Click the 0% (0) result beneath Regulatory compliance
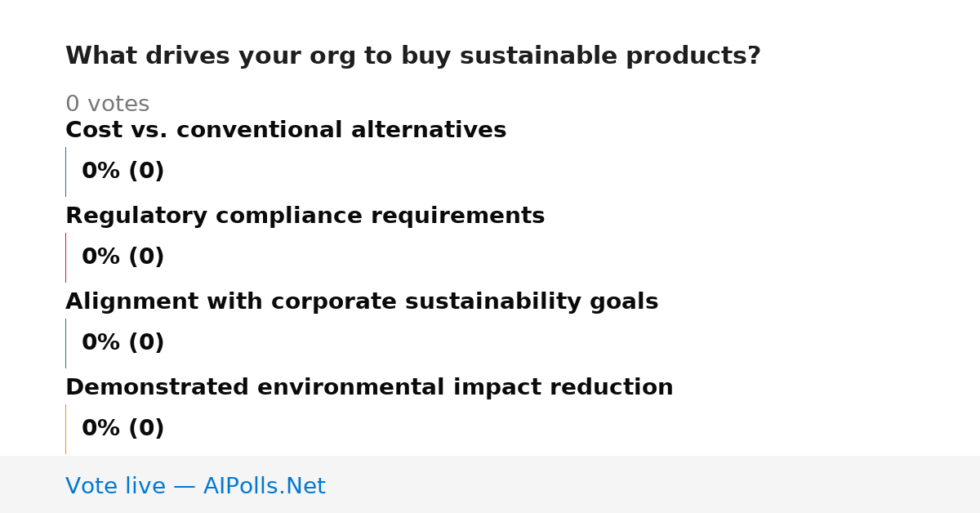The height and width of the screenshot is (513, 980). tap(123, 257)
